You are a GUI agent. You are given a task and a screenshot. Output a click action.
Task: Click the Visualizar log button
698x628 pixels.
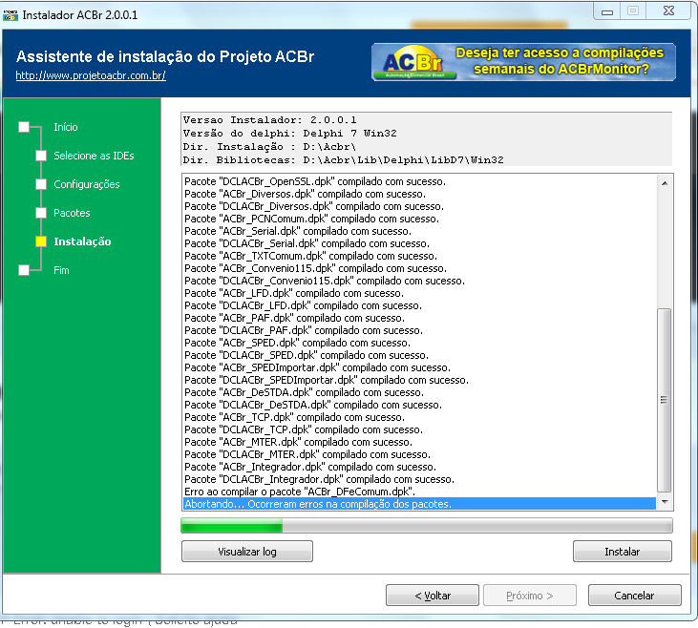(247, 552)
